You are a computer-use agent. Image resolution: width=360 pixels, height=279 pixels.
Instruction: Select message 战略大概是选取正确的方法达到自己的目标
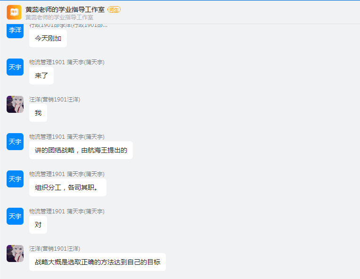(98, 262)
